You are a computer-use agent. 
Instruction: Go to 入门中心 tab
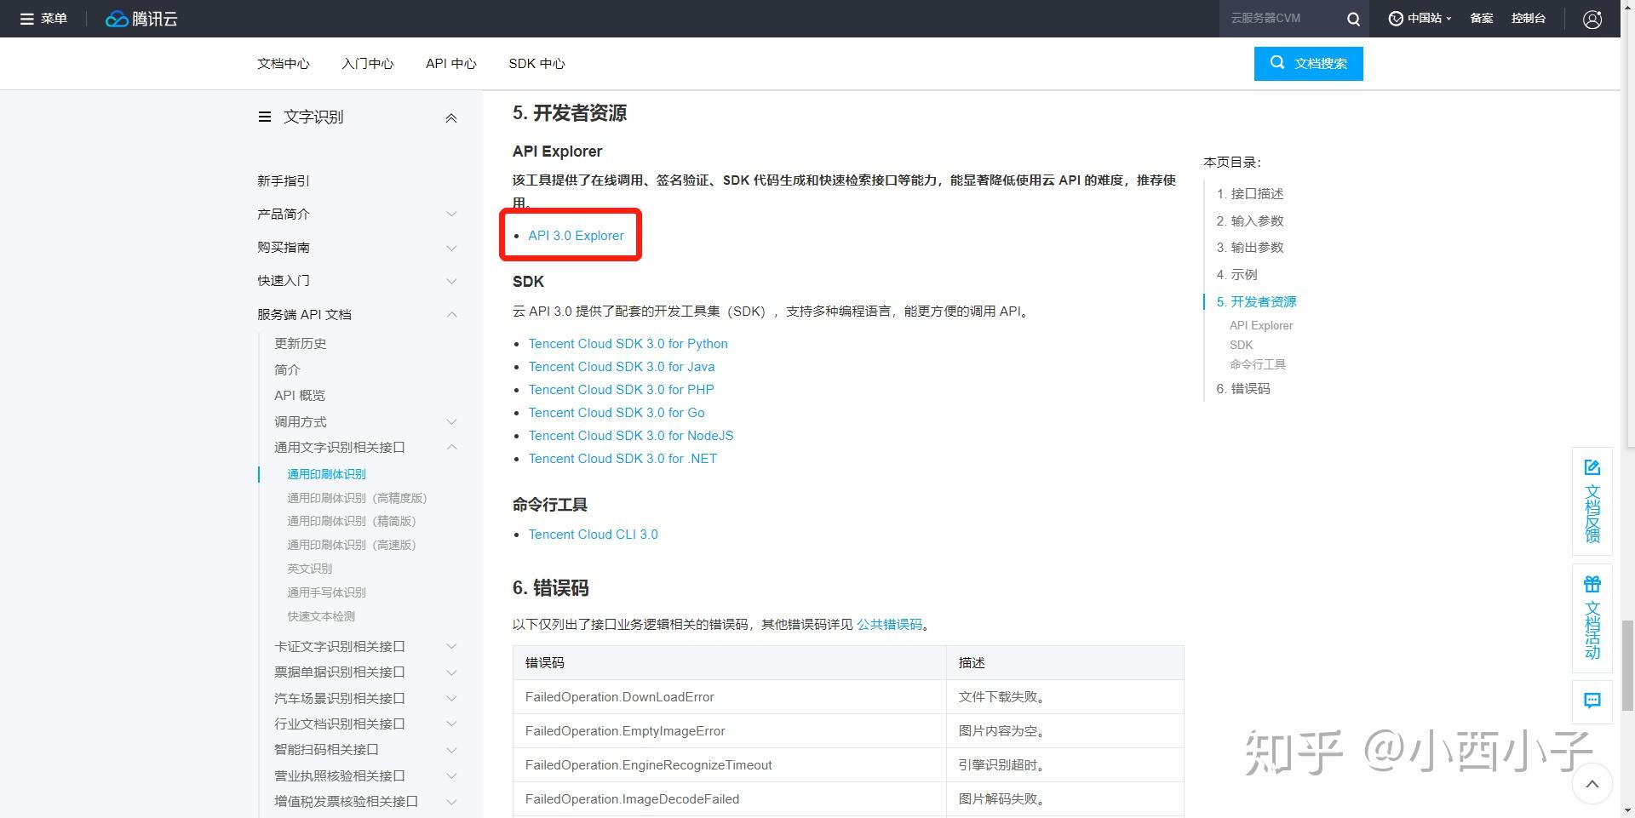(368, 64)
